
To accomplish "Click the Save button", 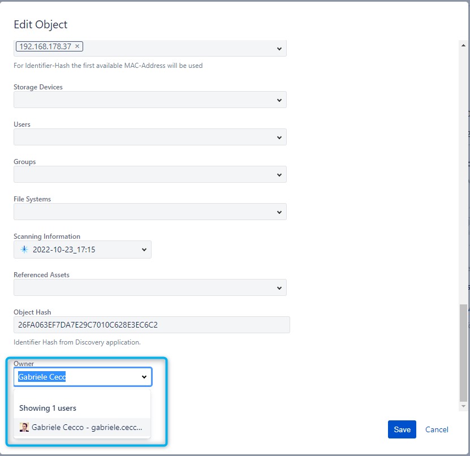I will (402, 429).
